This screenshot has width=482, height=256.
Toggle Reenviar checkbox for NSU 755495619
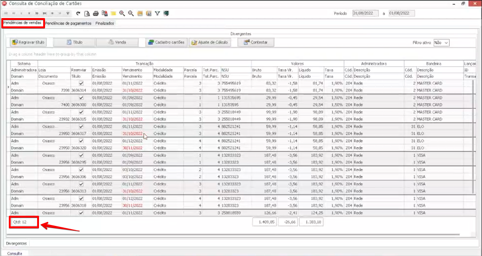[81, 83]
